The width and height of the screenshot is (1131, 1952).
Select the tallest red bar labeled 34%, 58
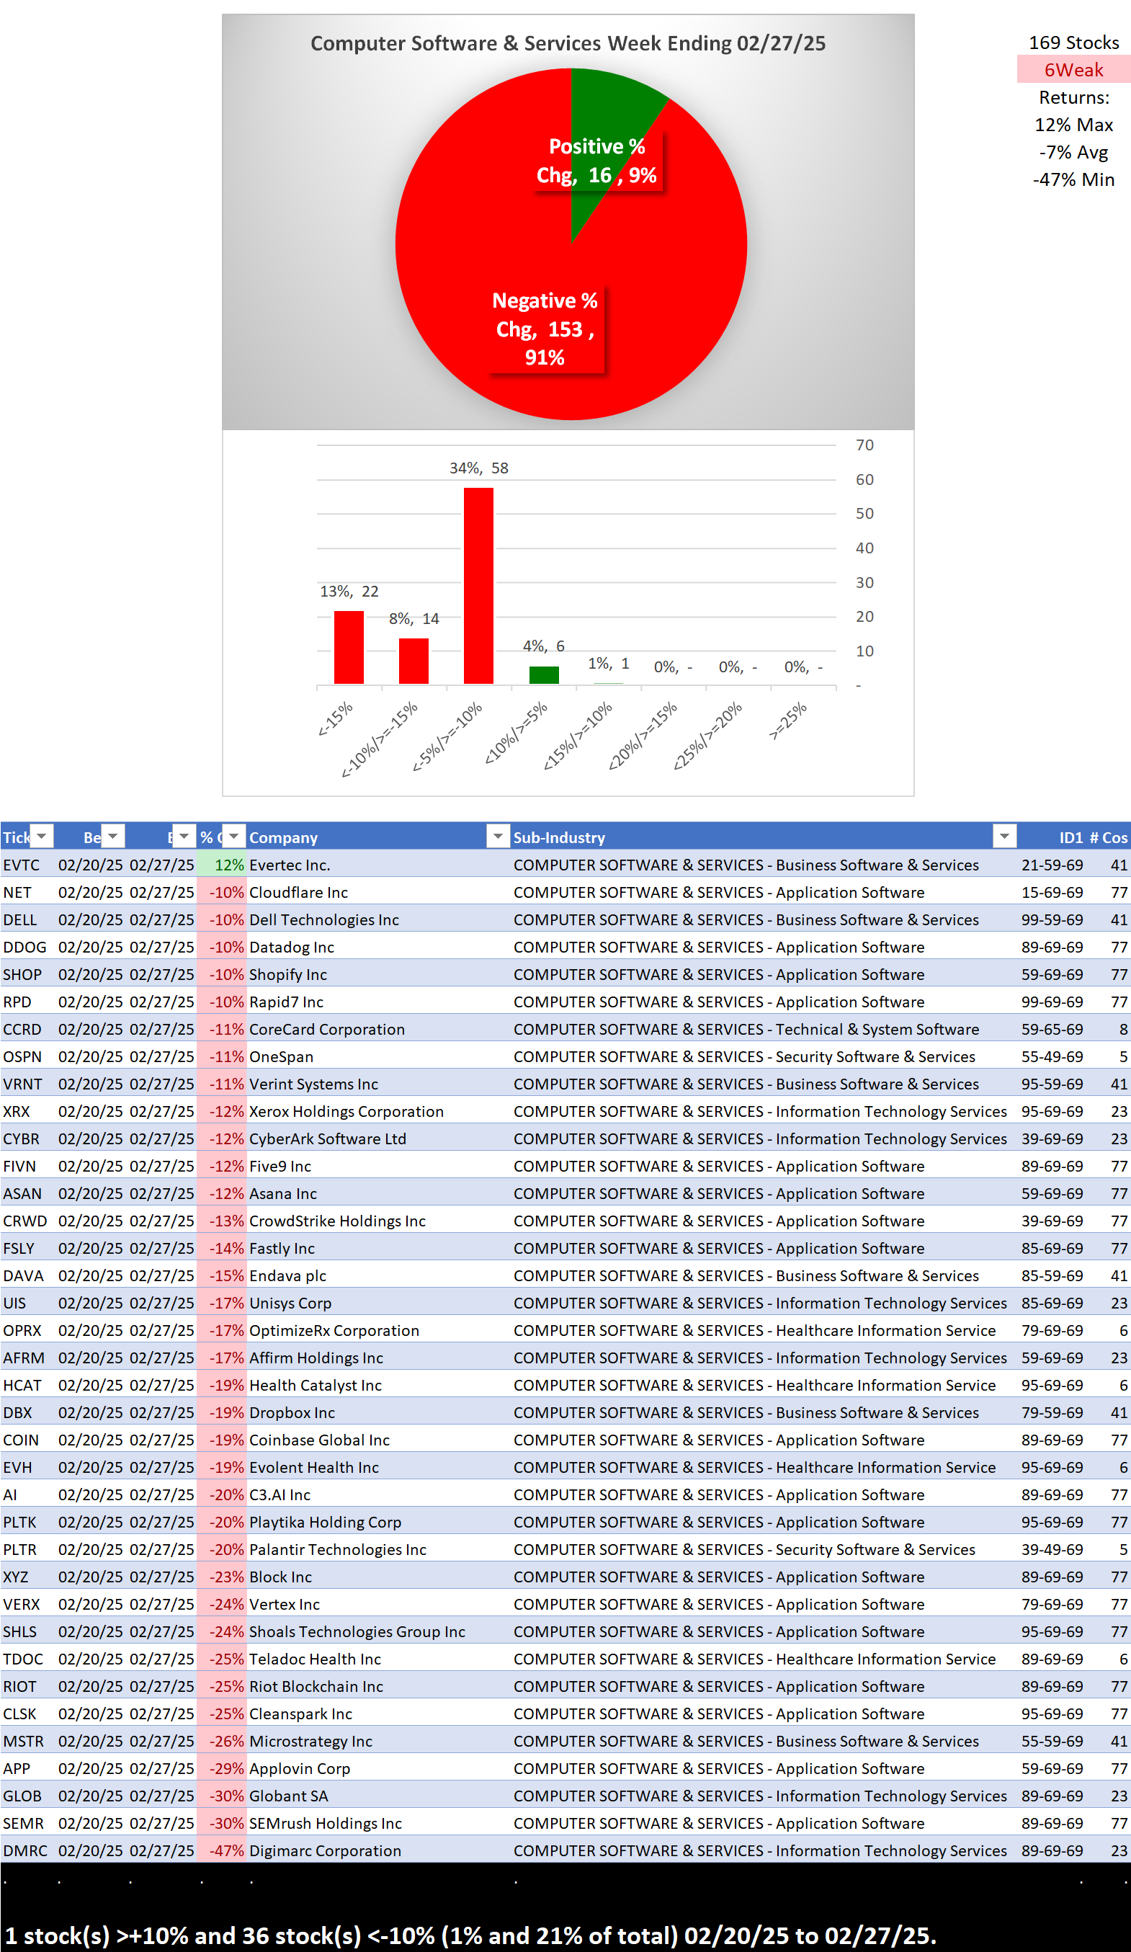pyautogui.click(x=479, y=586)
